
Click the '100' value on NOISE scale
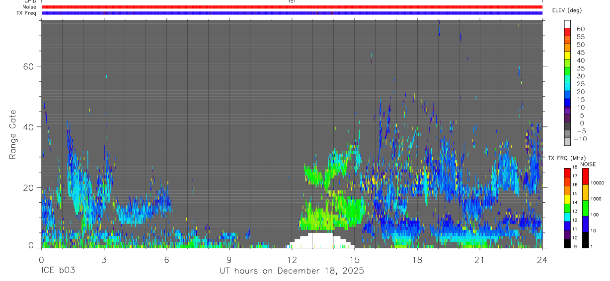[594, 215]
